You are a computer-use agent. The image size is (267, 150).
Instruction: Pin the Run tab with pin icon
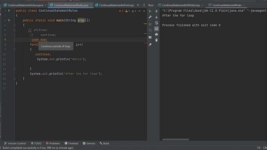(x=150, y=45)
